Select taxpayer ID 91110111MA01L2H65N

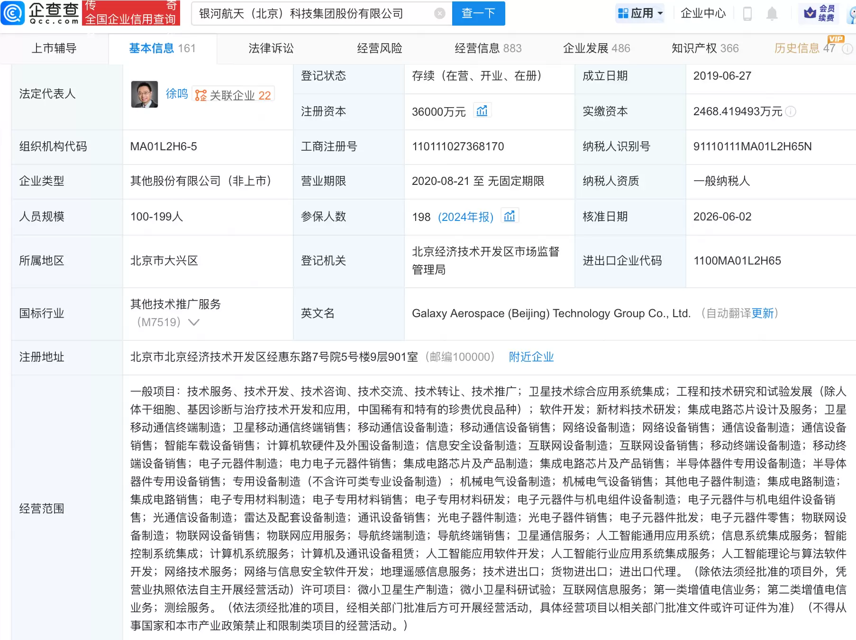[752, 146]
